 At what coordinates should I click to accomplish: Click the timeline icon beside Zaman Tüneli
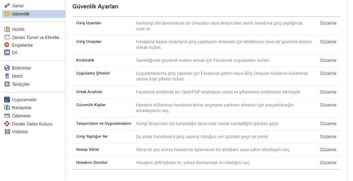7,37
